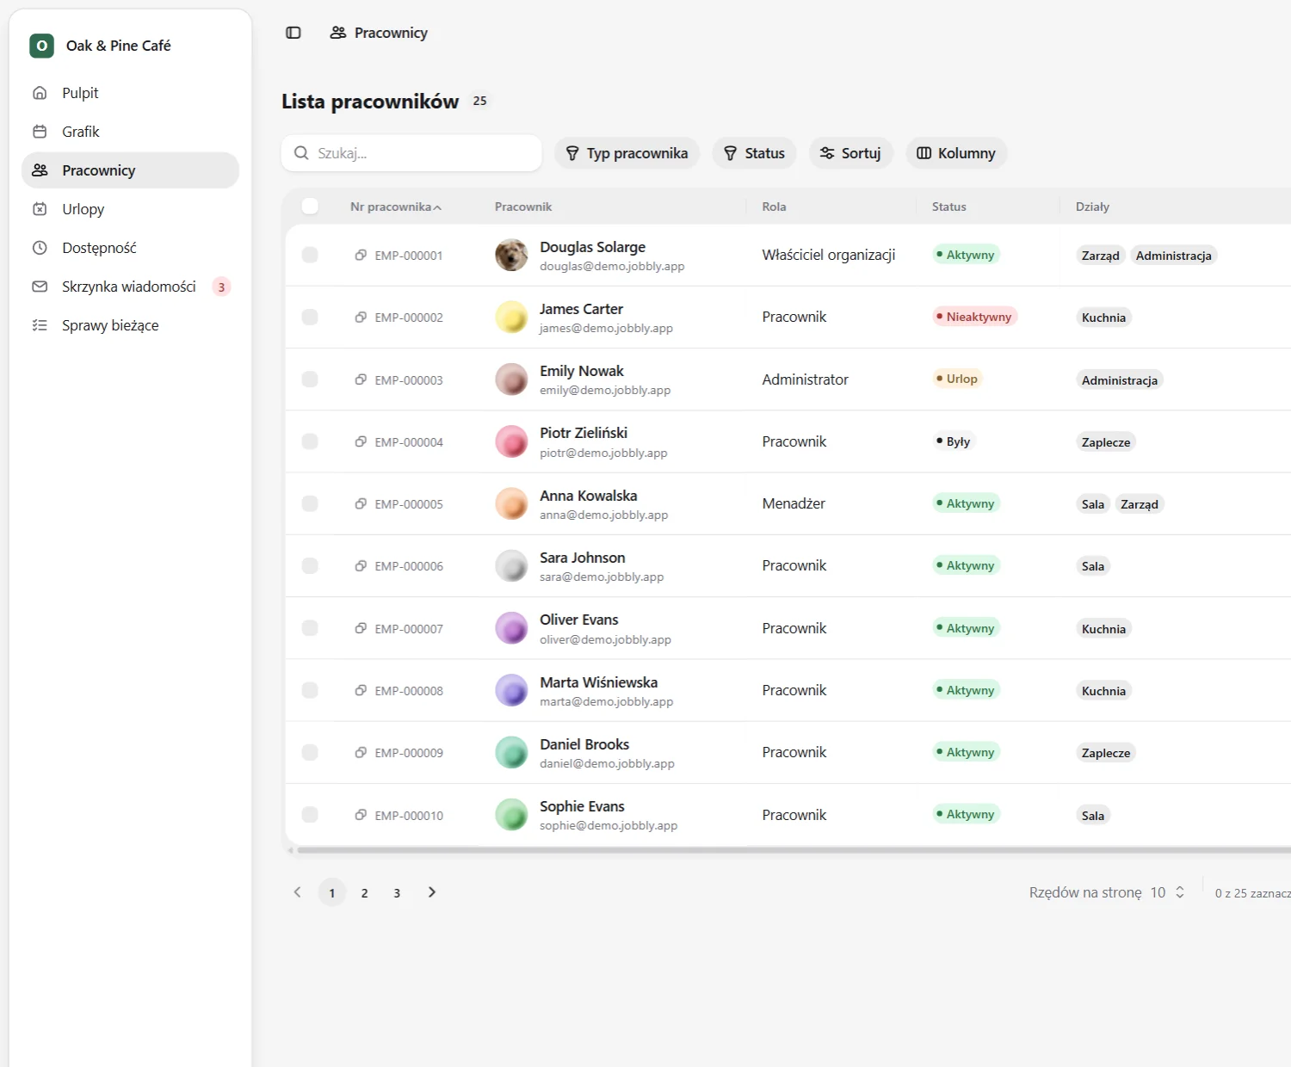Open the Typ pracownika filter dropdown
This screenshot has width=1291, height=1067.
tap(627, 153)
